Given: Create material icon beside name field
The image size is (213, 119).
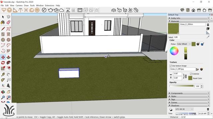Looking at the screenshot, I should 208,29.
